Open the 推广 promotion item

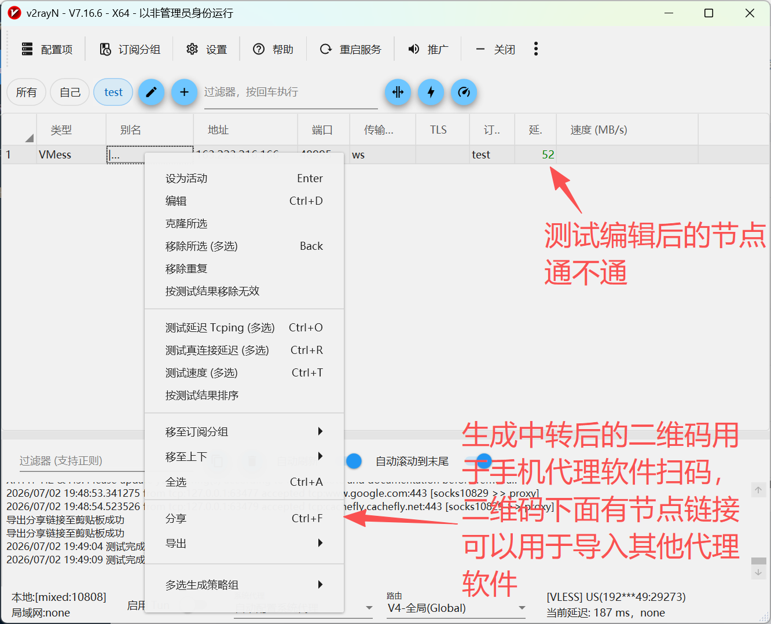pos(428,49)
